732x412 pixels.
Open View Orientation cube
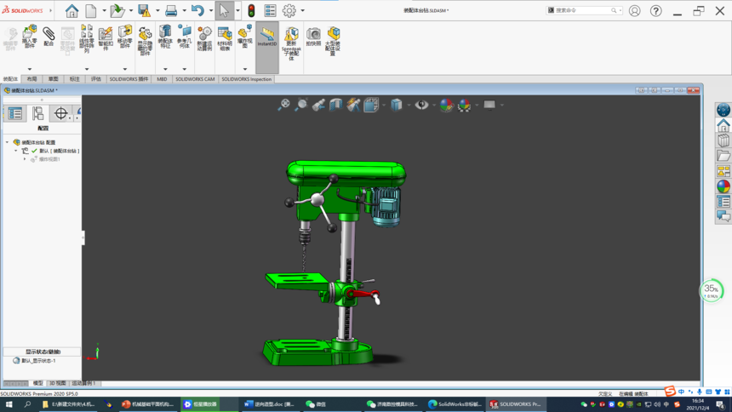[371, 105]
